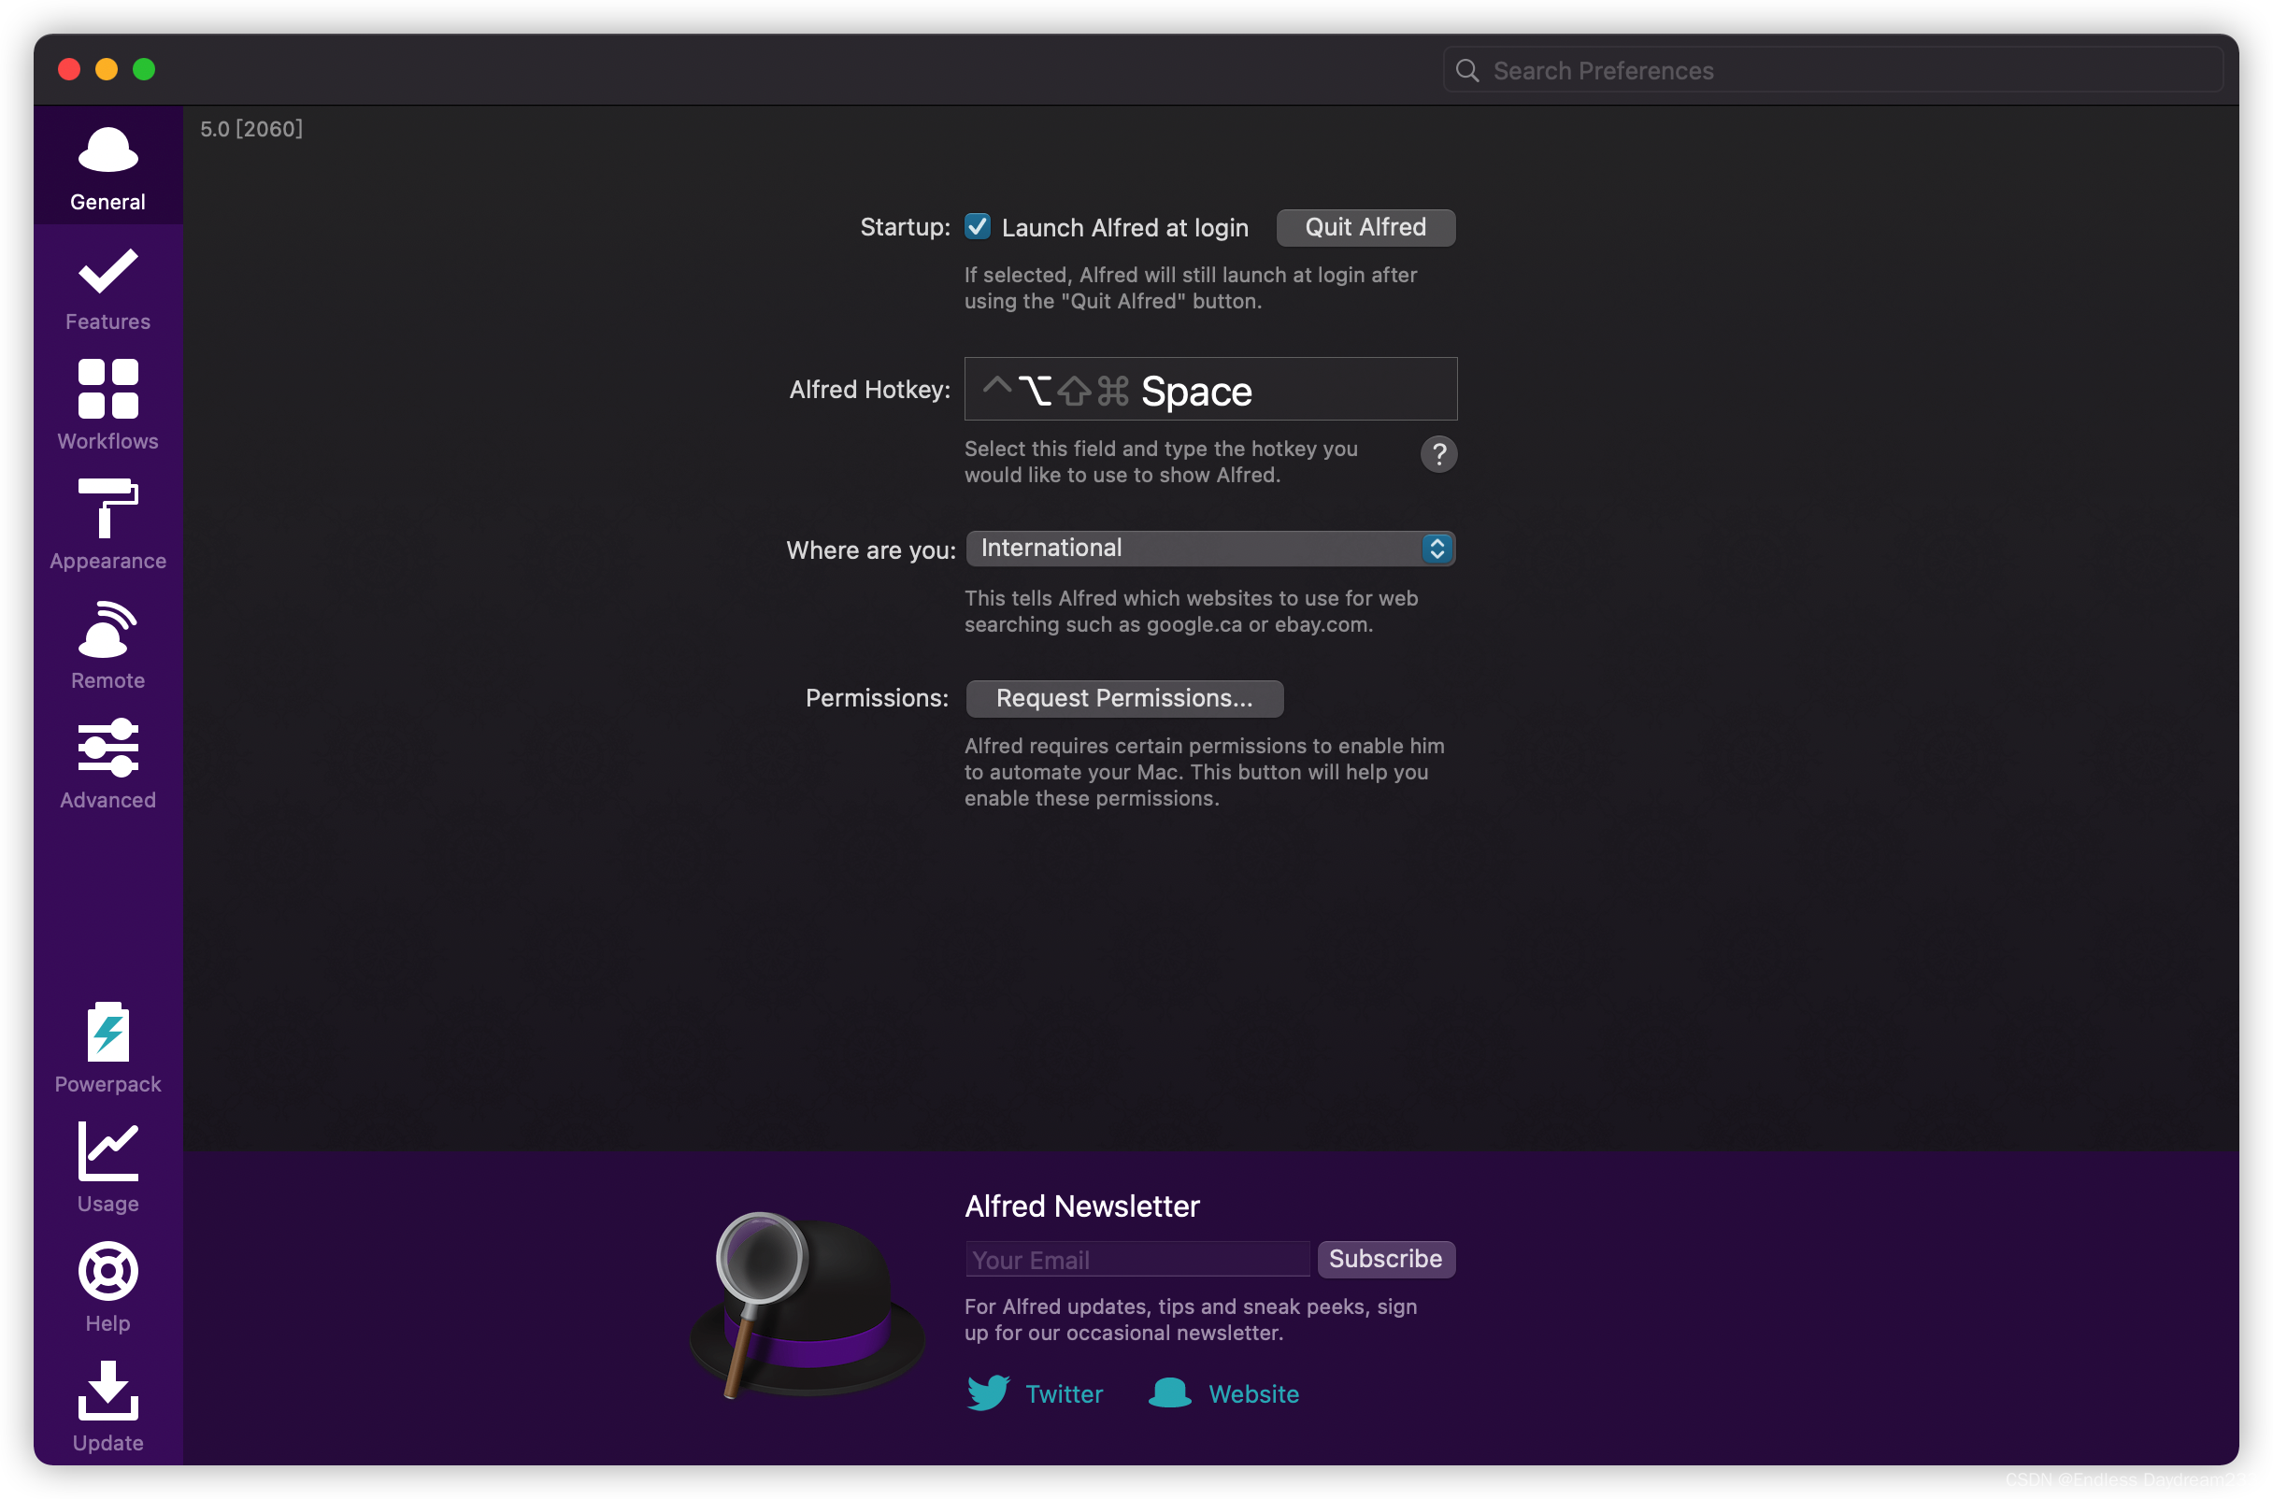Focus the Your Email input field
The height and width of the screenshot is (1499, 2273).
[1136, 1260]
